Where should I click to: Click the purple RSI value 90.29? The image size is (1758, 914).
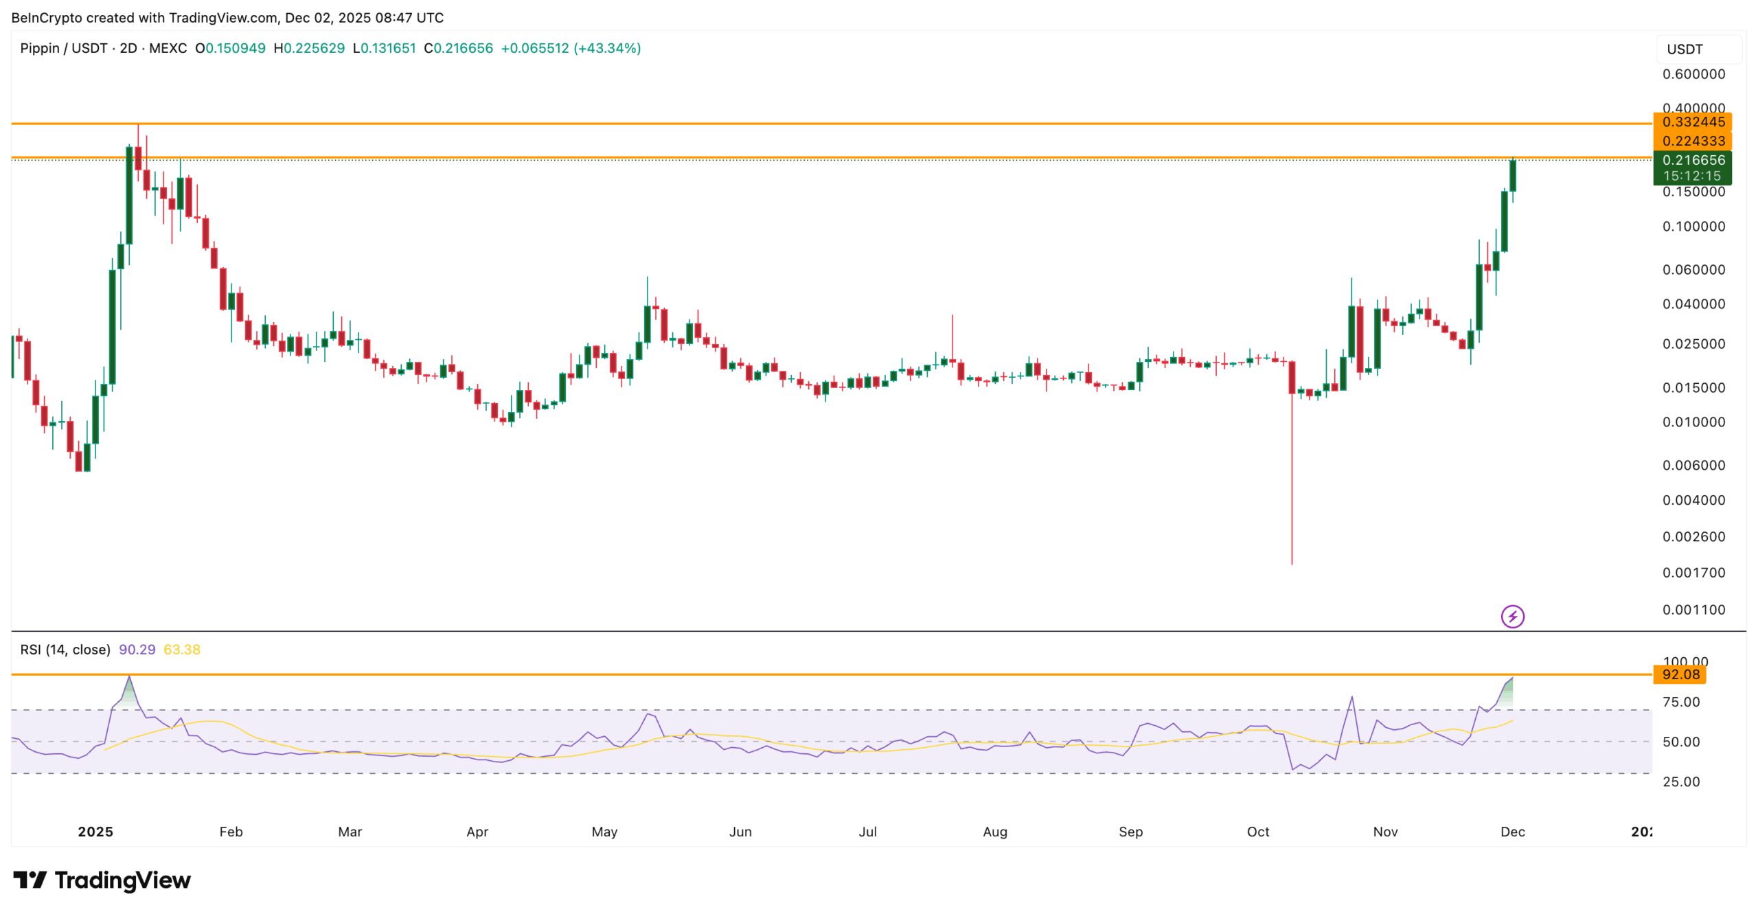[x=137, y=650]
